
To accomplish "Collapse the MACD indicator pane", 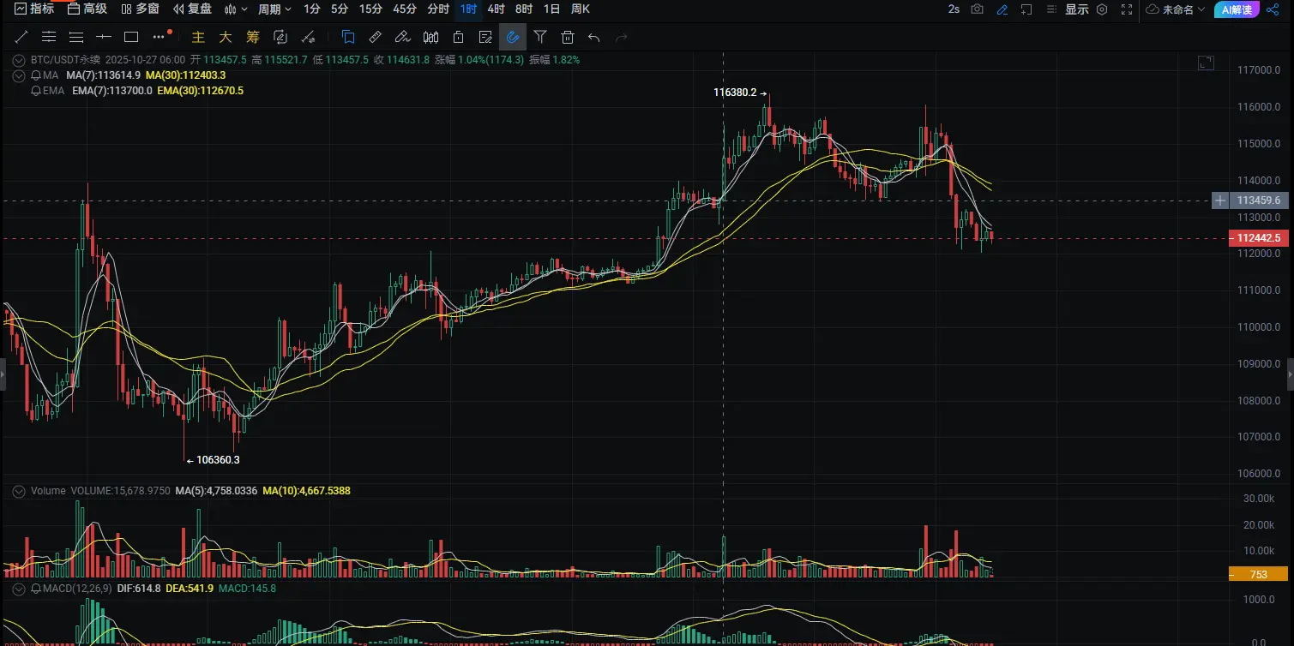I will pyautogui.click(x=19, y=589).
